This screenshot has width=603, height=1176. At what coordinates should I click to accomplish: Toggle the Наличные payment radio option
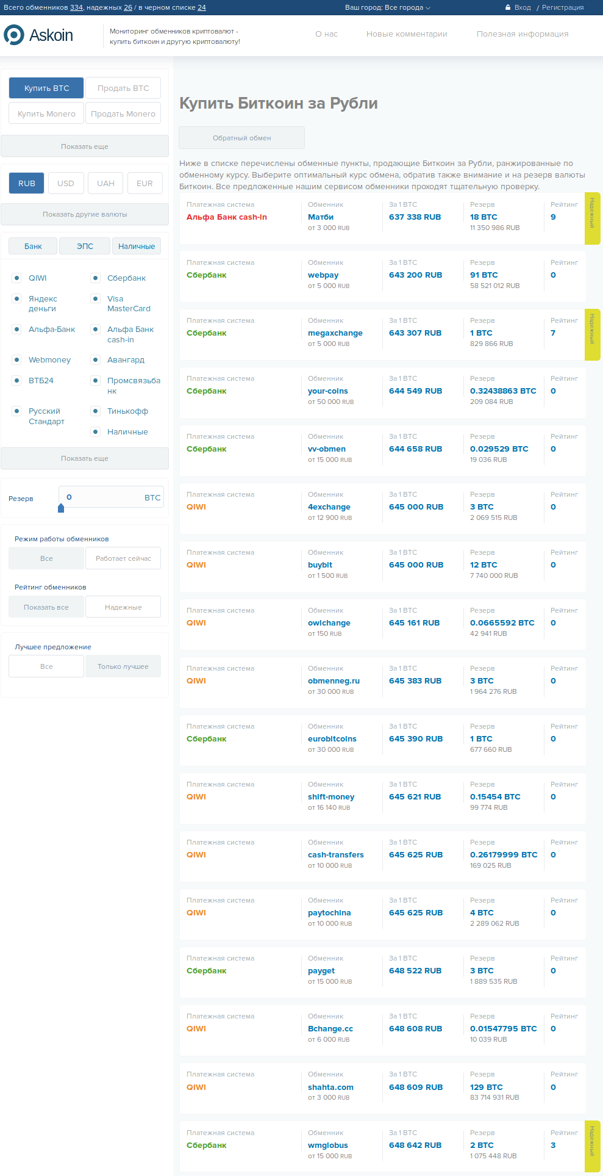pos(95,431)
